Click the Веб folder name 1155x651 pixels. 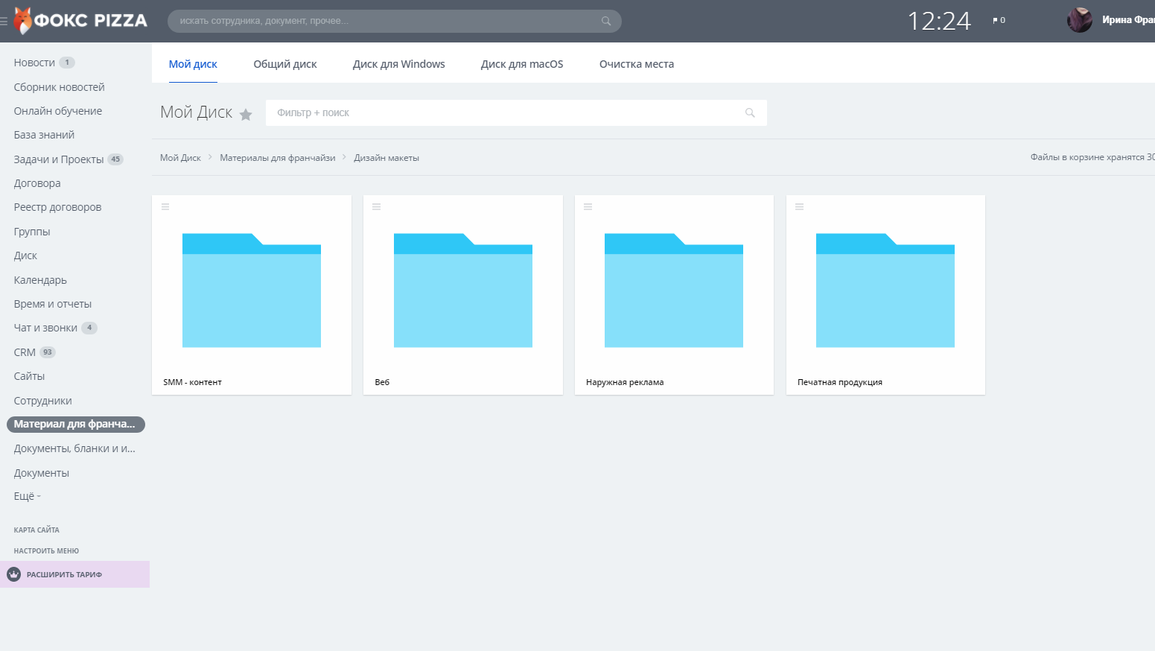[x=382, y=382]
